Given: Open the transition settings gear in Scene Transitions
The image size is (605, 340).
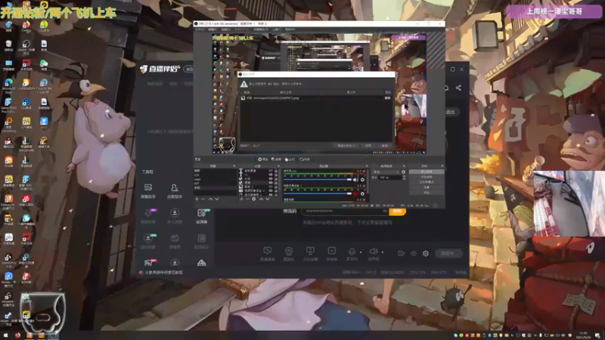Looking at the screenshot, I should click(403, 172).
